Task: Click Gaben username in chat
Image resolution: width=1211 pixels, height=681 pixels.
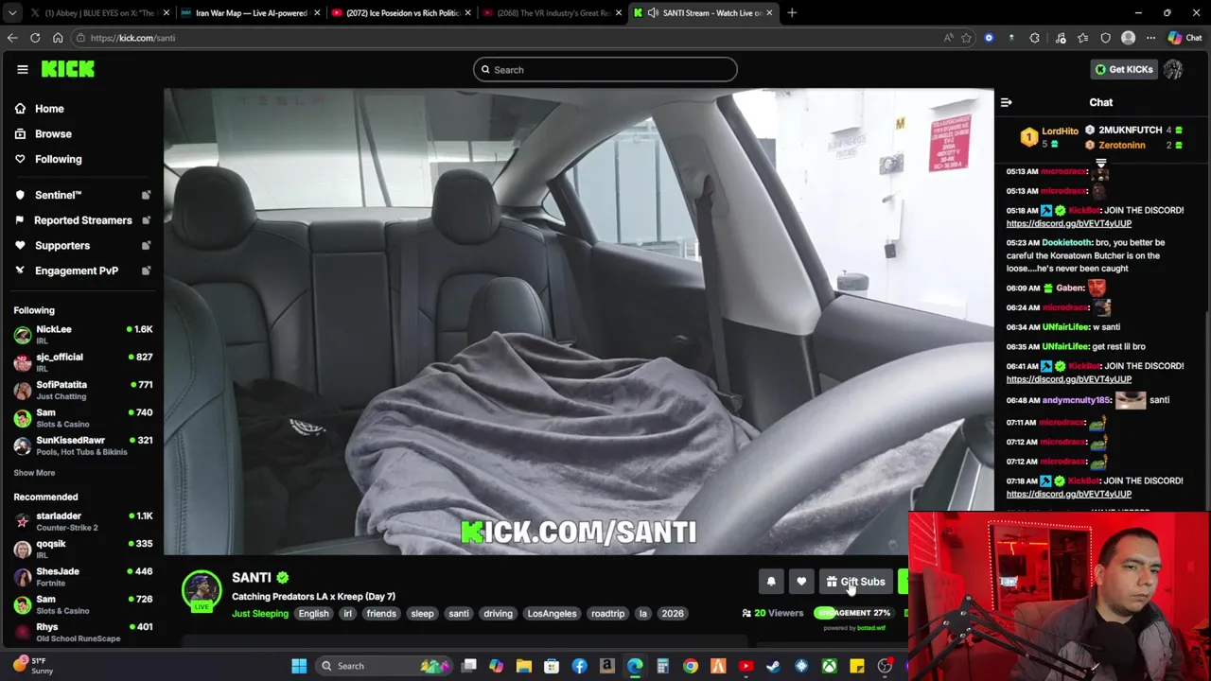Action: pos(1069,288)
